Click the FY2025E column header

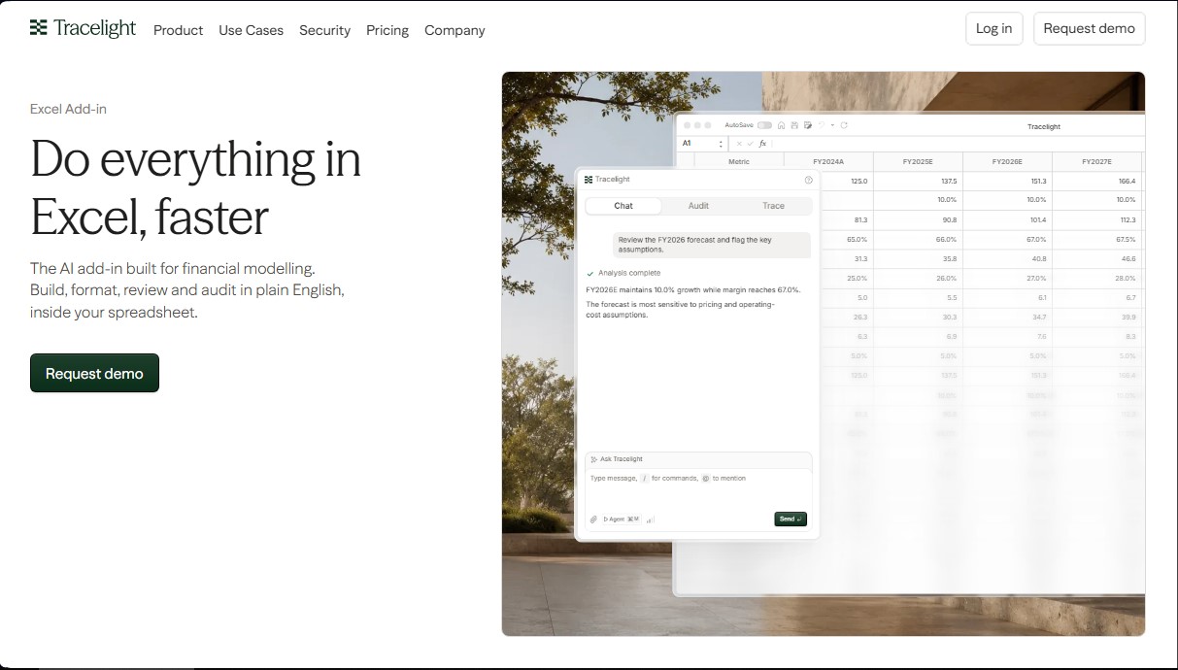[x=918, y=161]
